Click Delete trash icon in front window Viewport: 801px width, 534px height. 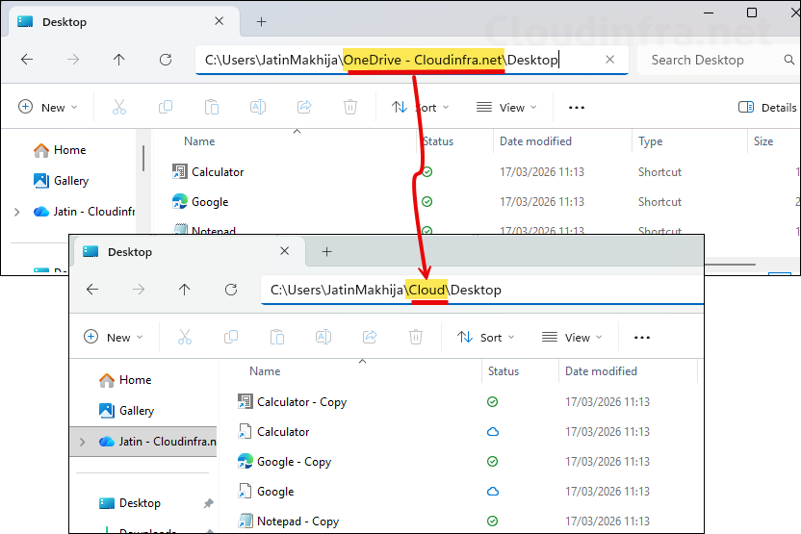pos(416,337)
